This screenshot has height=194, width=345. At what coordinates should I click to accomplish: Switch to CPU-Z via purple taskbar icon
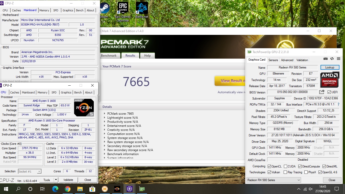[x=129, y=189]
